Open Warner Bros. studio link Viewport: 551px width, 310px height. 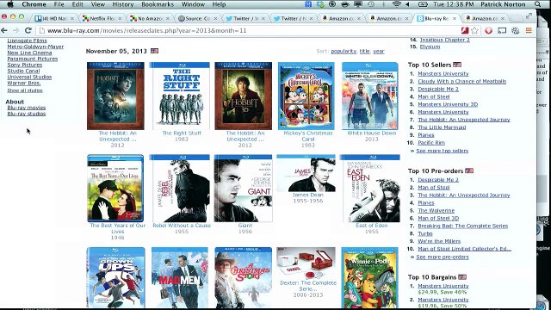pyautogui.click(x=24, y=83)
